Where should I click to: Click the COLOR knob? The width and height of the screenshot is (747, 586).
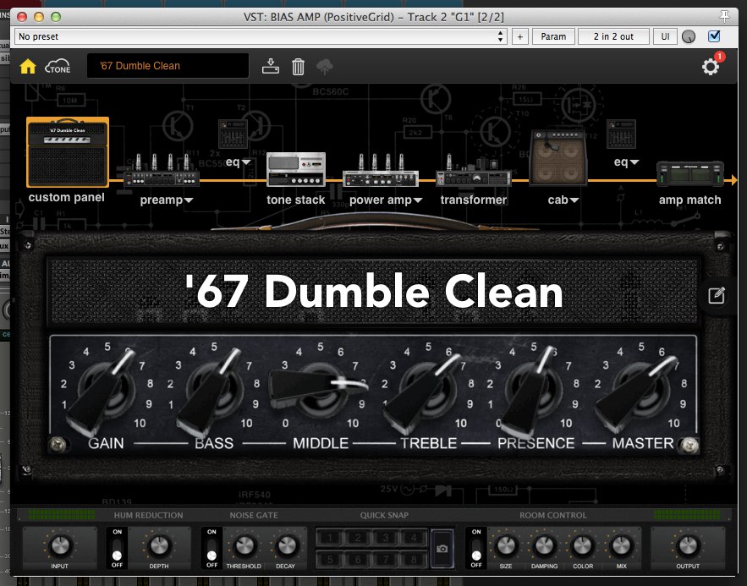point(583,545)
